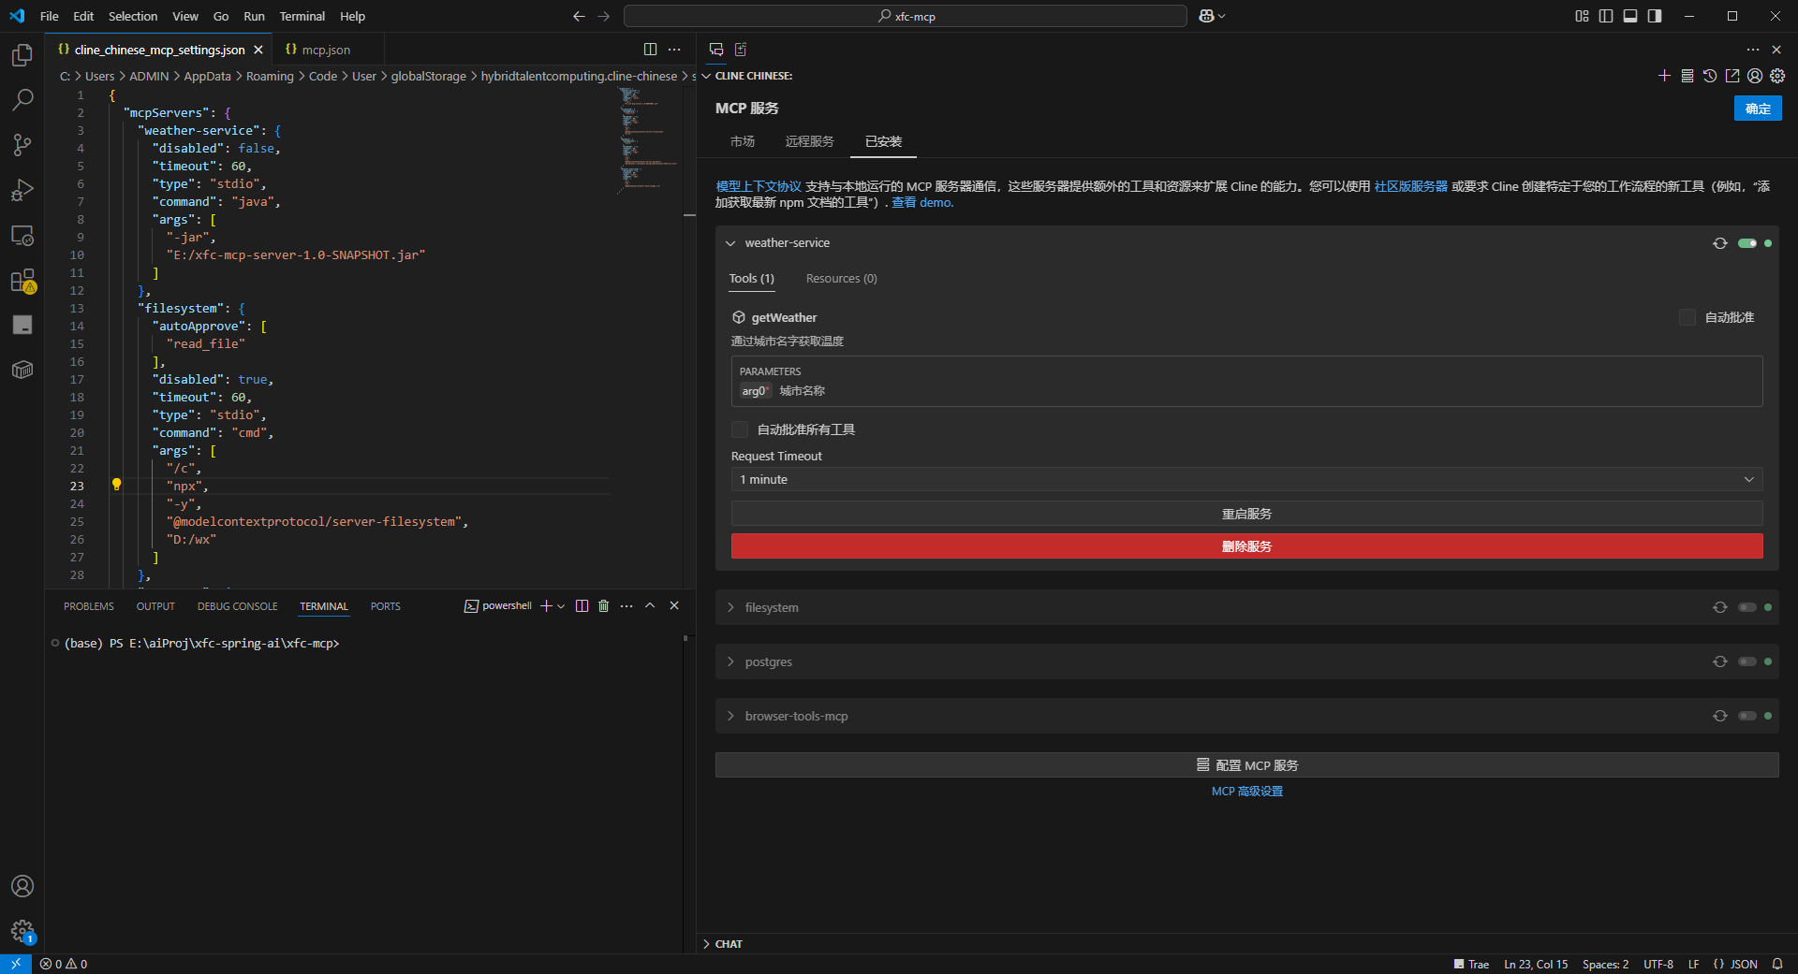Viewport: 1798px width, 974px height.
Task: Open Extensions view with warning badge
Action: [22, 281]
